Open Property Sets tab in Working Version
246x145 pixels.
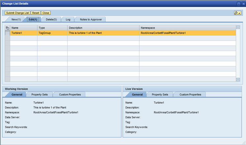[x=39, y=95]
